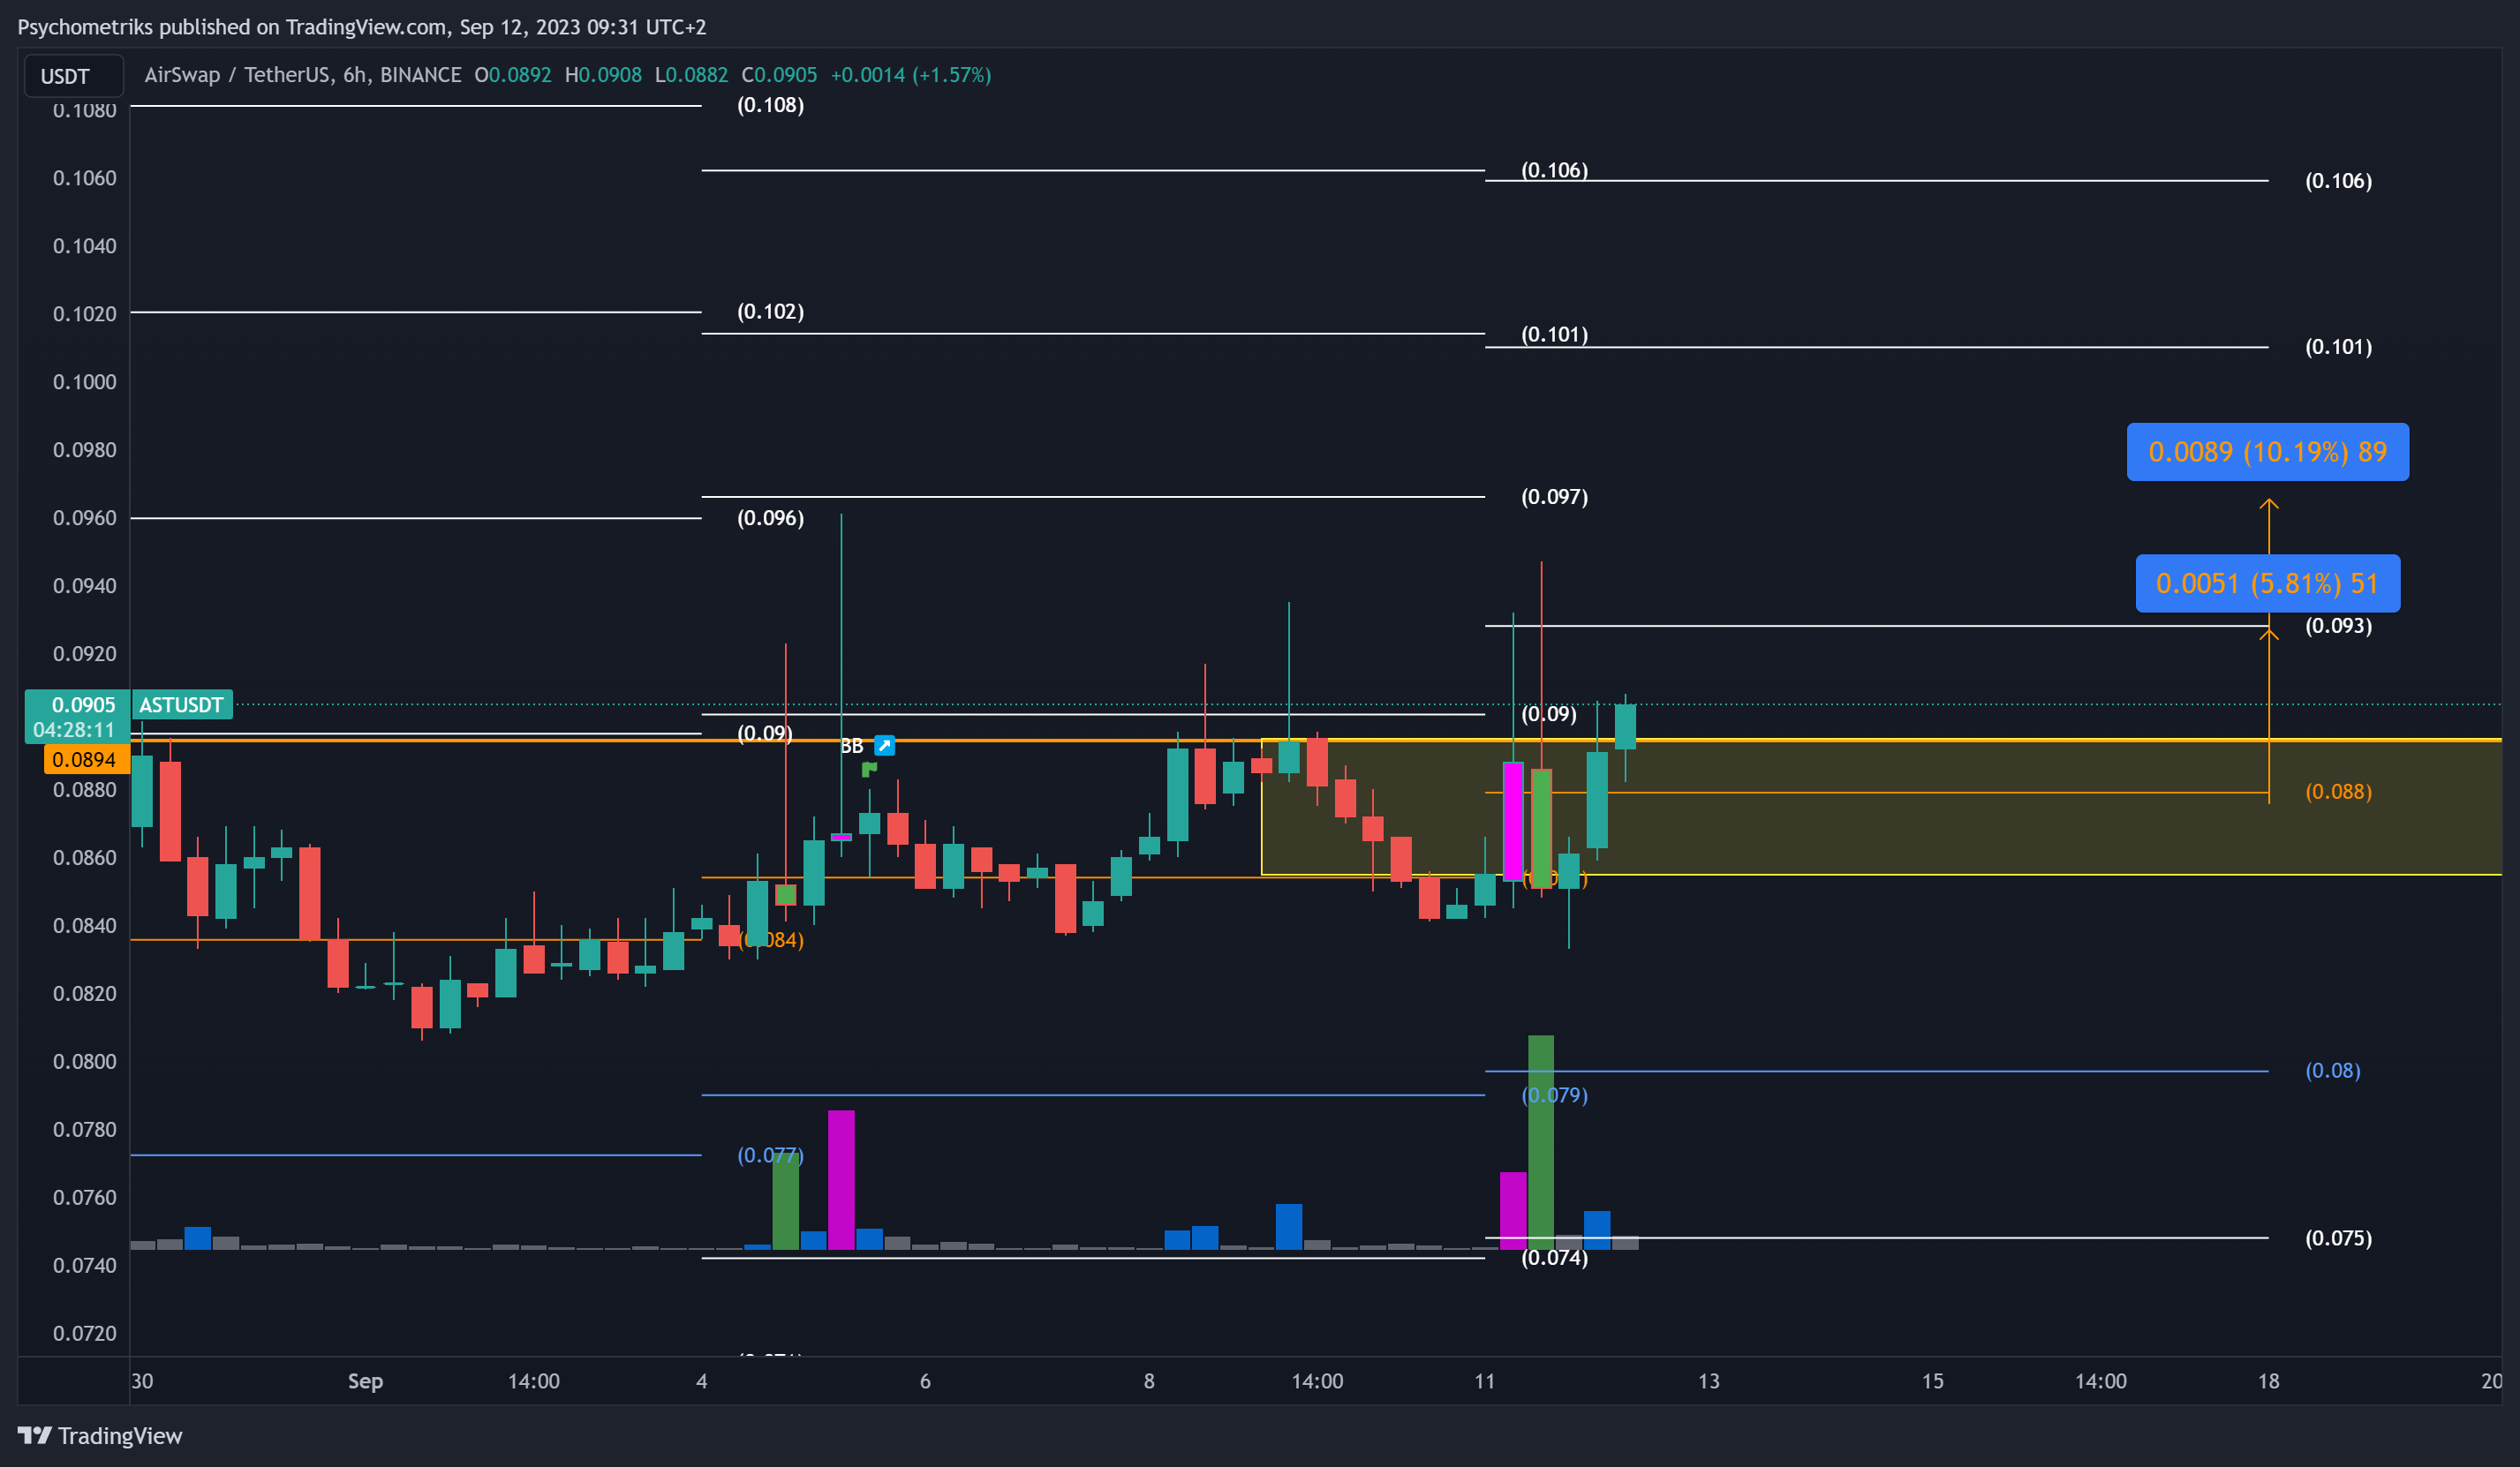
Task: Click the (0.093) level label
Action: [x=2338, y=626]
